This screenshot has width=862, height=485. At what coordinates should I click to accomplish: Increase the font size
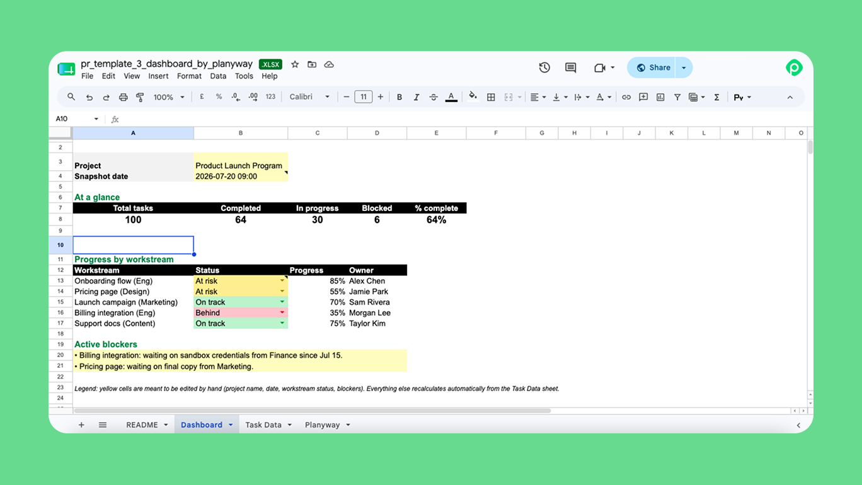[380, 97]
